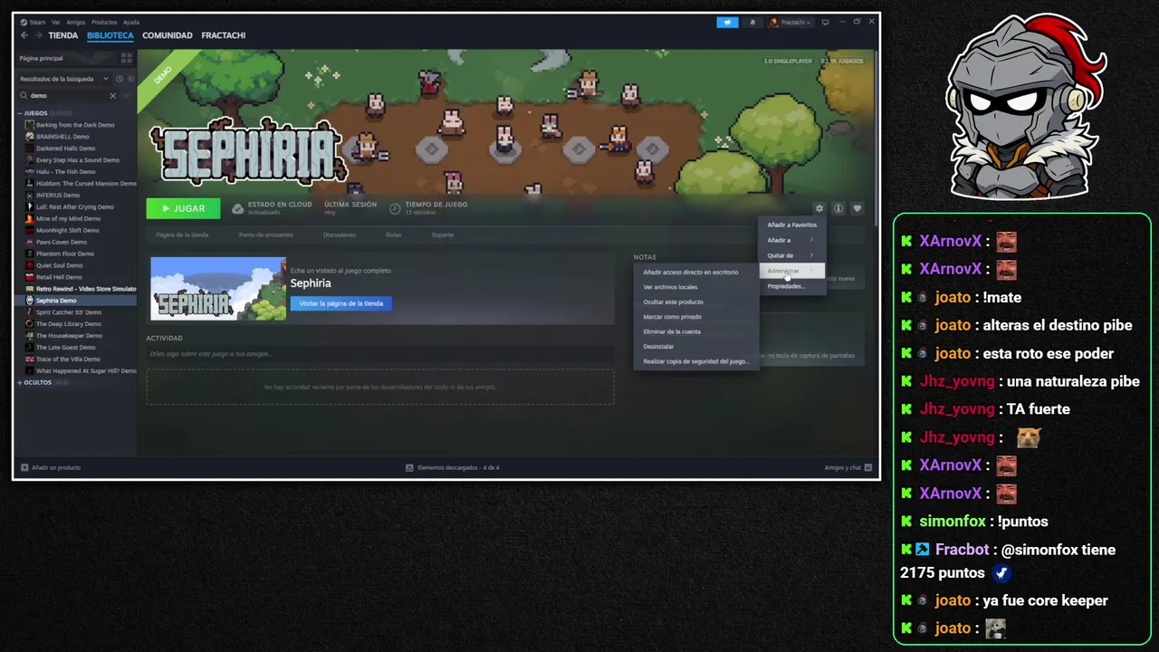Click the blue announcements megaphone icon

(x=727, y=22)
